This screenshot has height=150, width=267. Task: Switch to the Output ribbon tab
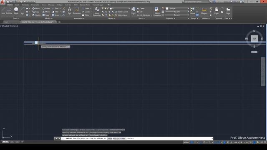click(x=60, y=5)
